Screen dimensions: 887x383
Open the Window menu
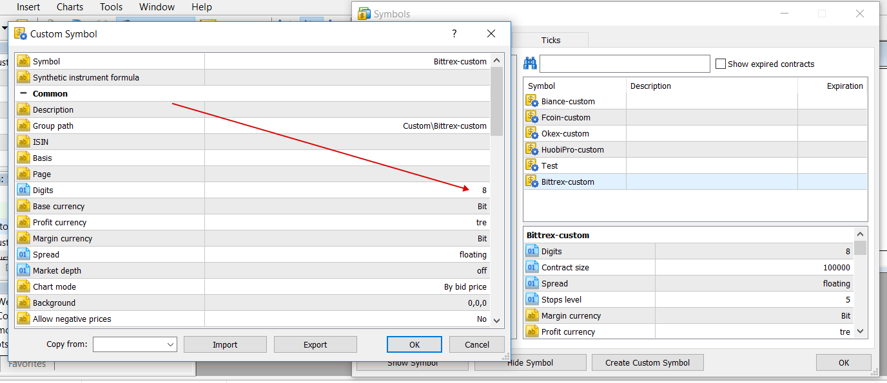click(157, 7)
